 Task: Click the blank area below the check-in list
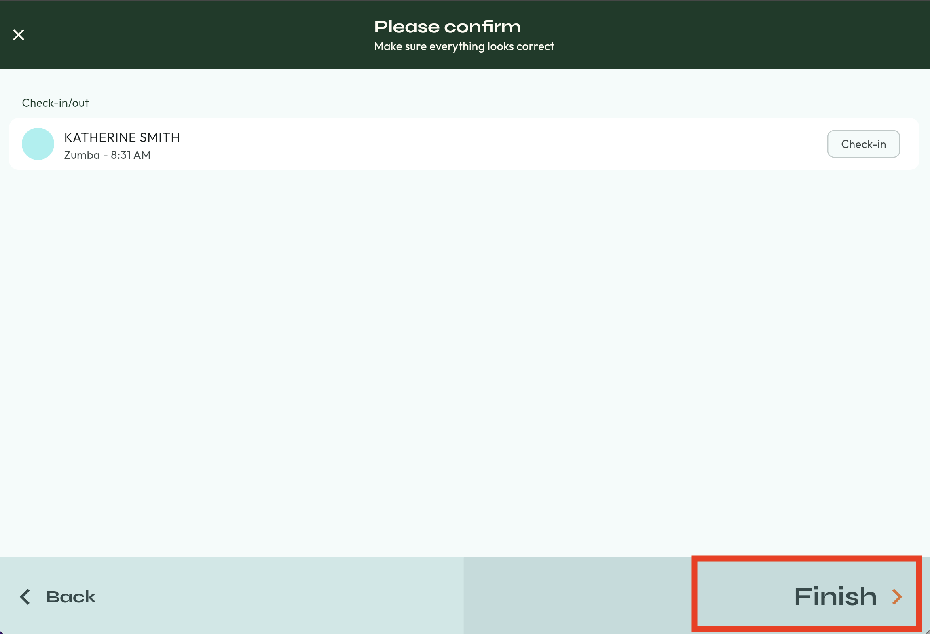pos(465,344)
